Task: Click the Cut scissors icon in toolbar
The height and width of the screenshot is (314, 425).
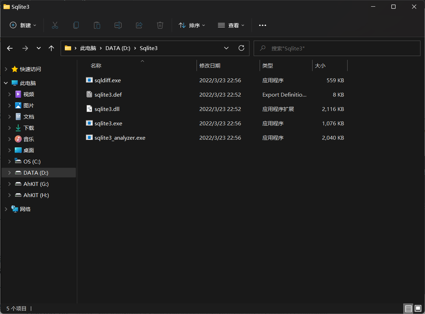Action: (55, 25)
